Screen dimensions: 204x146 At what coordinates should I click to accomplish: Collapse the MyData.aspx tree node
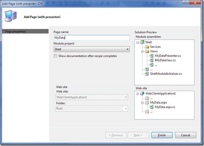tap(142, 103)
